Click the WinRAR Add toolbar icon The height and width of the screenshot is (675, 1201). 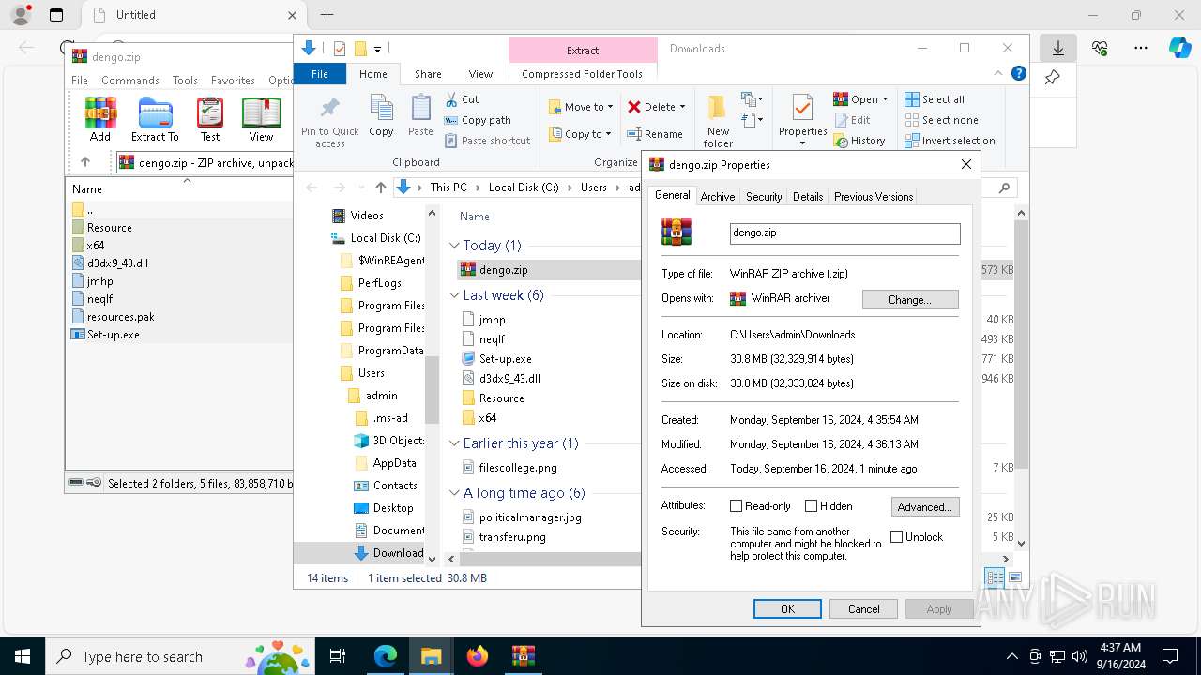pos(100,119)
